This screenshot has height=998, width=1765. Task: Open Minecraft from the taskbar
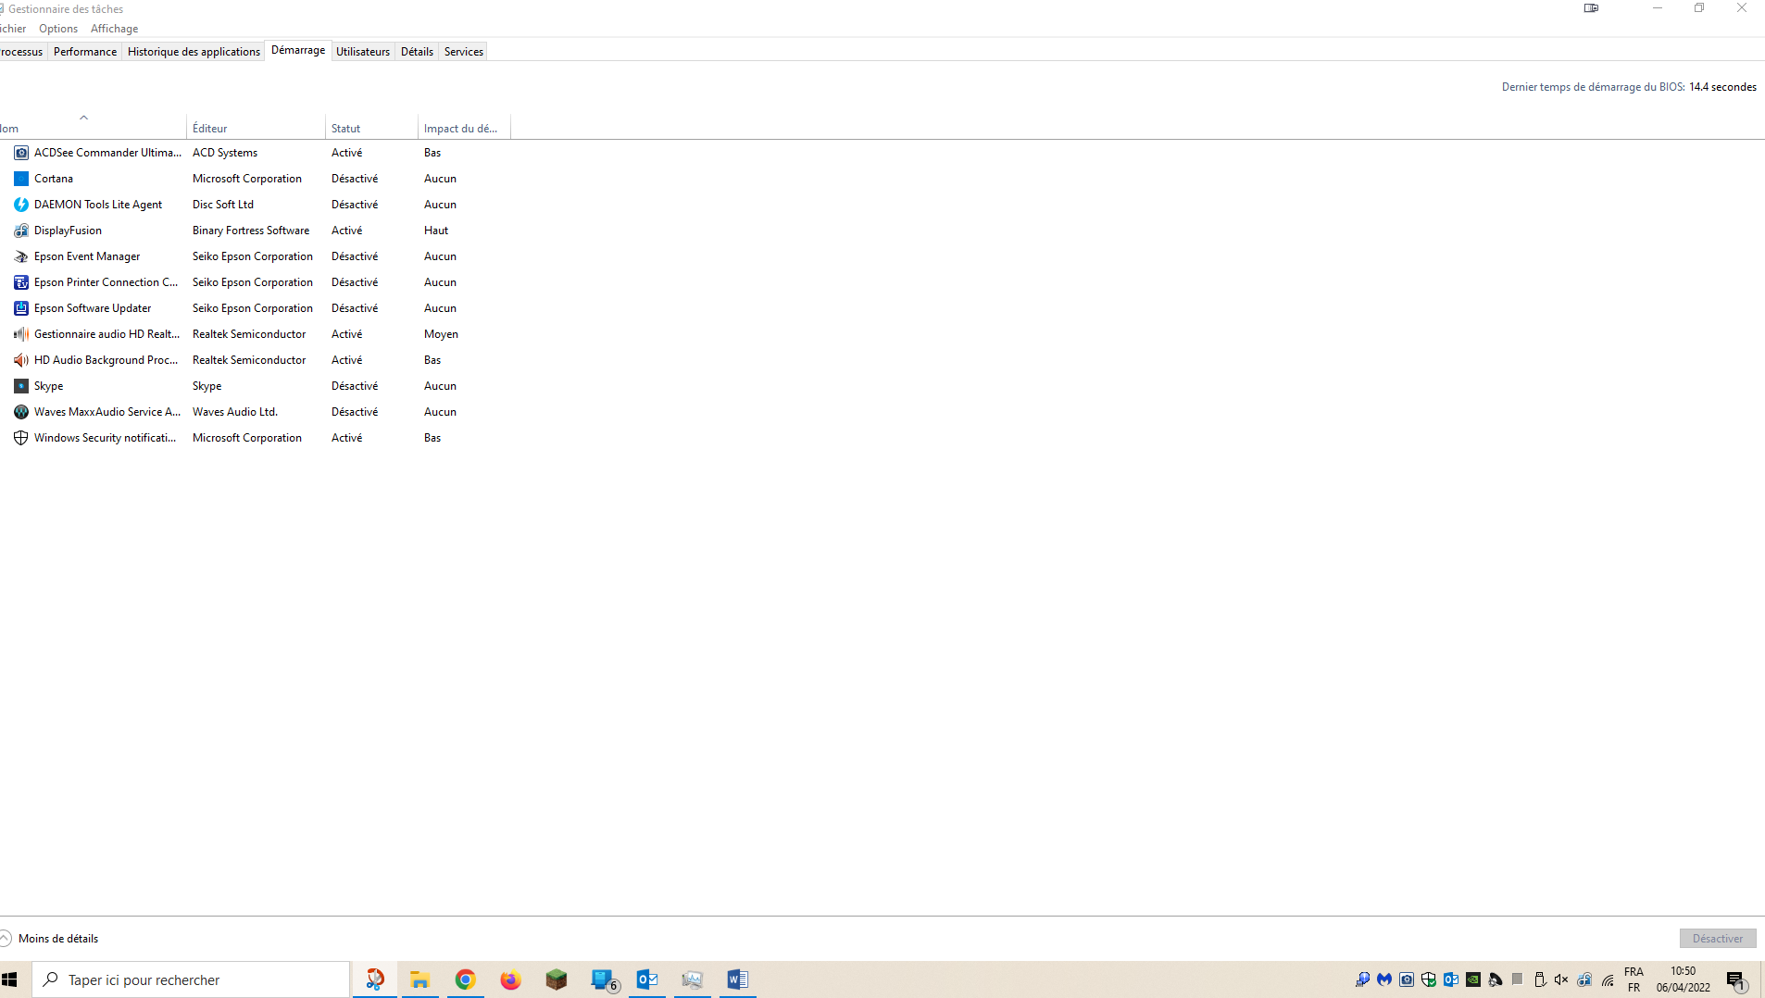[557, 979]
